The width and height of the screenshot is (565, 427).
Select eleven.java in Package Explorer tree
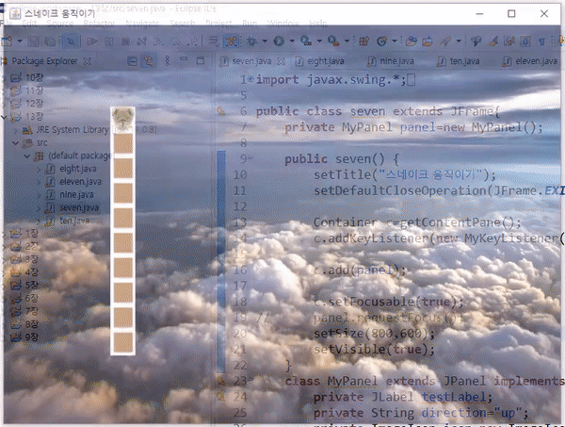point(80,182)
